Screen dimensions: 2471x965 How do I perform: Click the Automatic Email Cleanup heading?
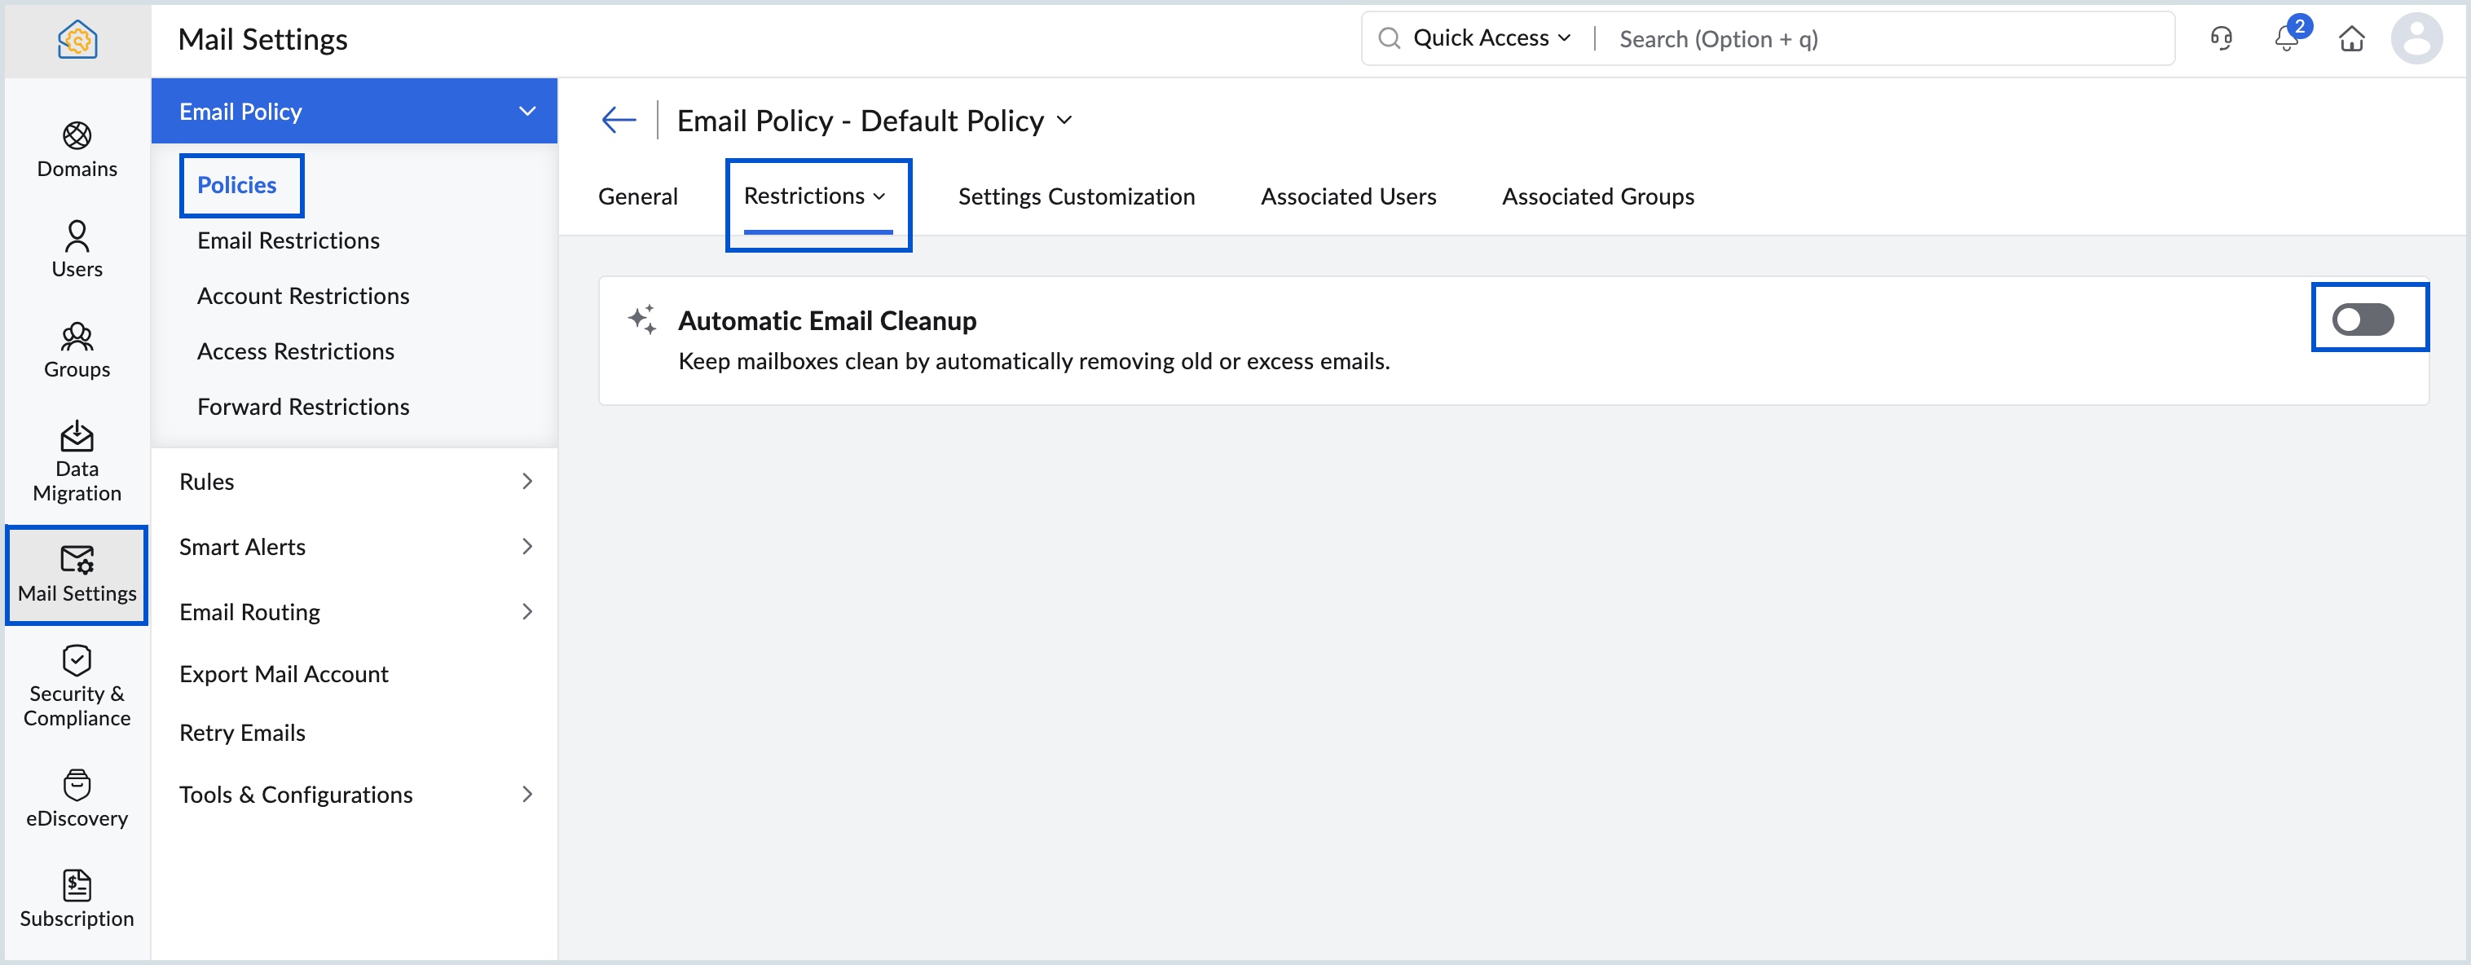coord(827,320)
